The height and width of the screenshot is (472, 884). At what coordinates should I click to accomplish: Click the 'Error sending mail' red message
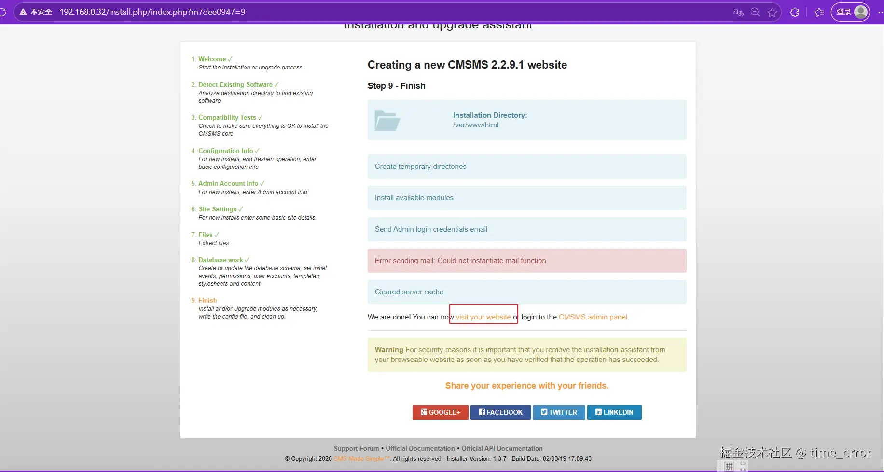click(527, 261)
